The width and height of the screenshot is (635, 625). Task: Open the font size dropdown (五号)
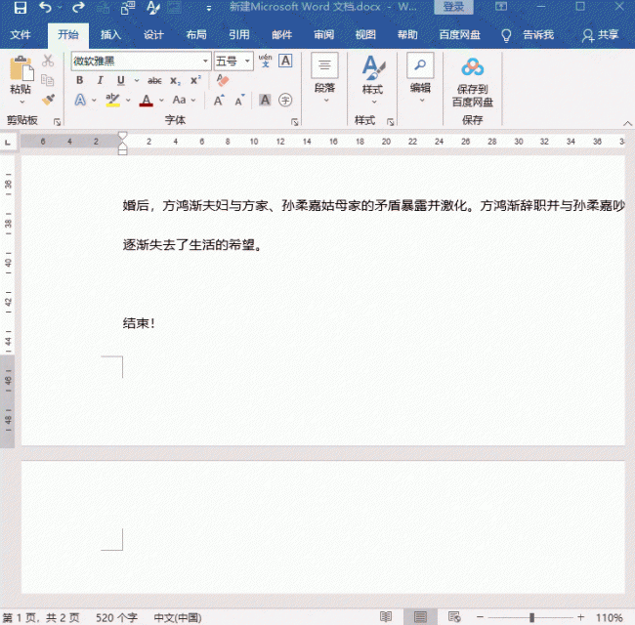click(247, 62)
